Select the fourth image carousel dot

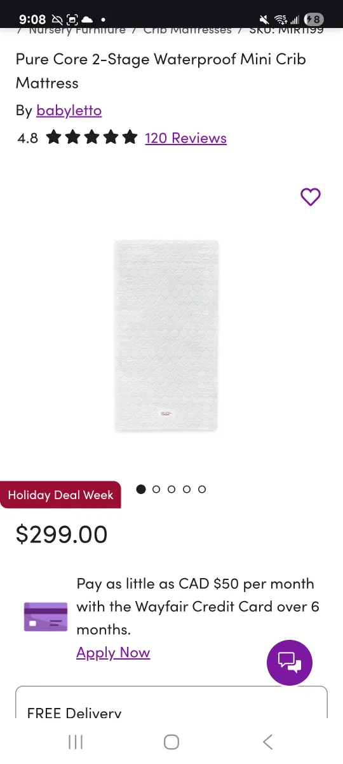tap(187, 489)
